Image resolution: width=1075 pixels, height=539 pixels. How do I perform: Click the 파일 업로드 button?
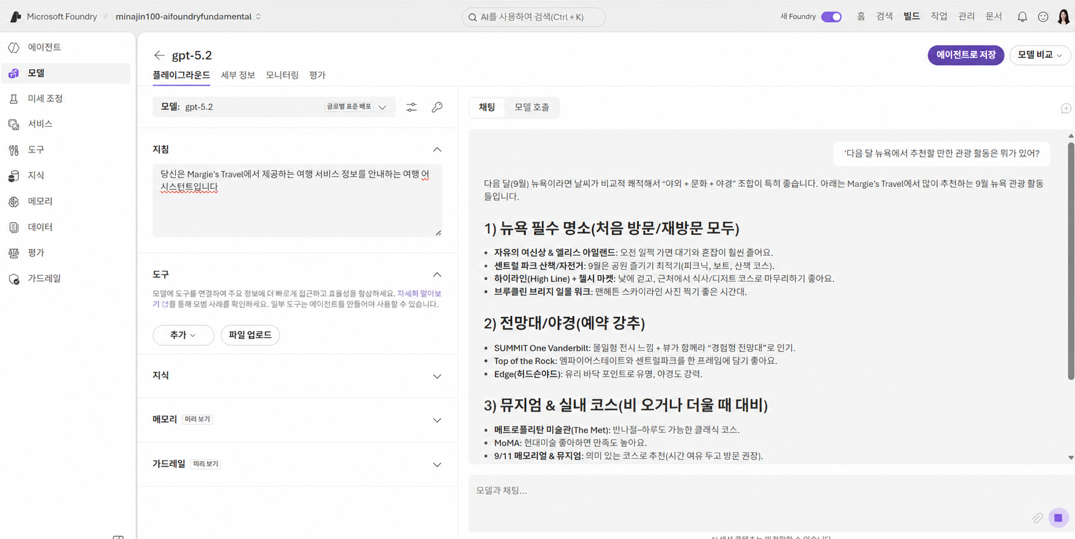point(250,335)
